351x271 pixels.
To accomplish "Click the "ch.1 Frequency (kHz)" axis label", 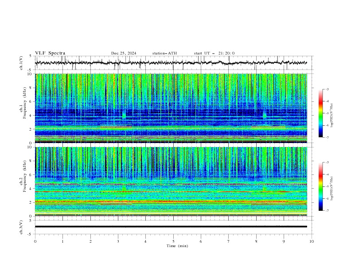I will point(23,103).
